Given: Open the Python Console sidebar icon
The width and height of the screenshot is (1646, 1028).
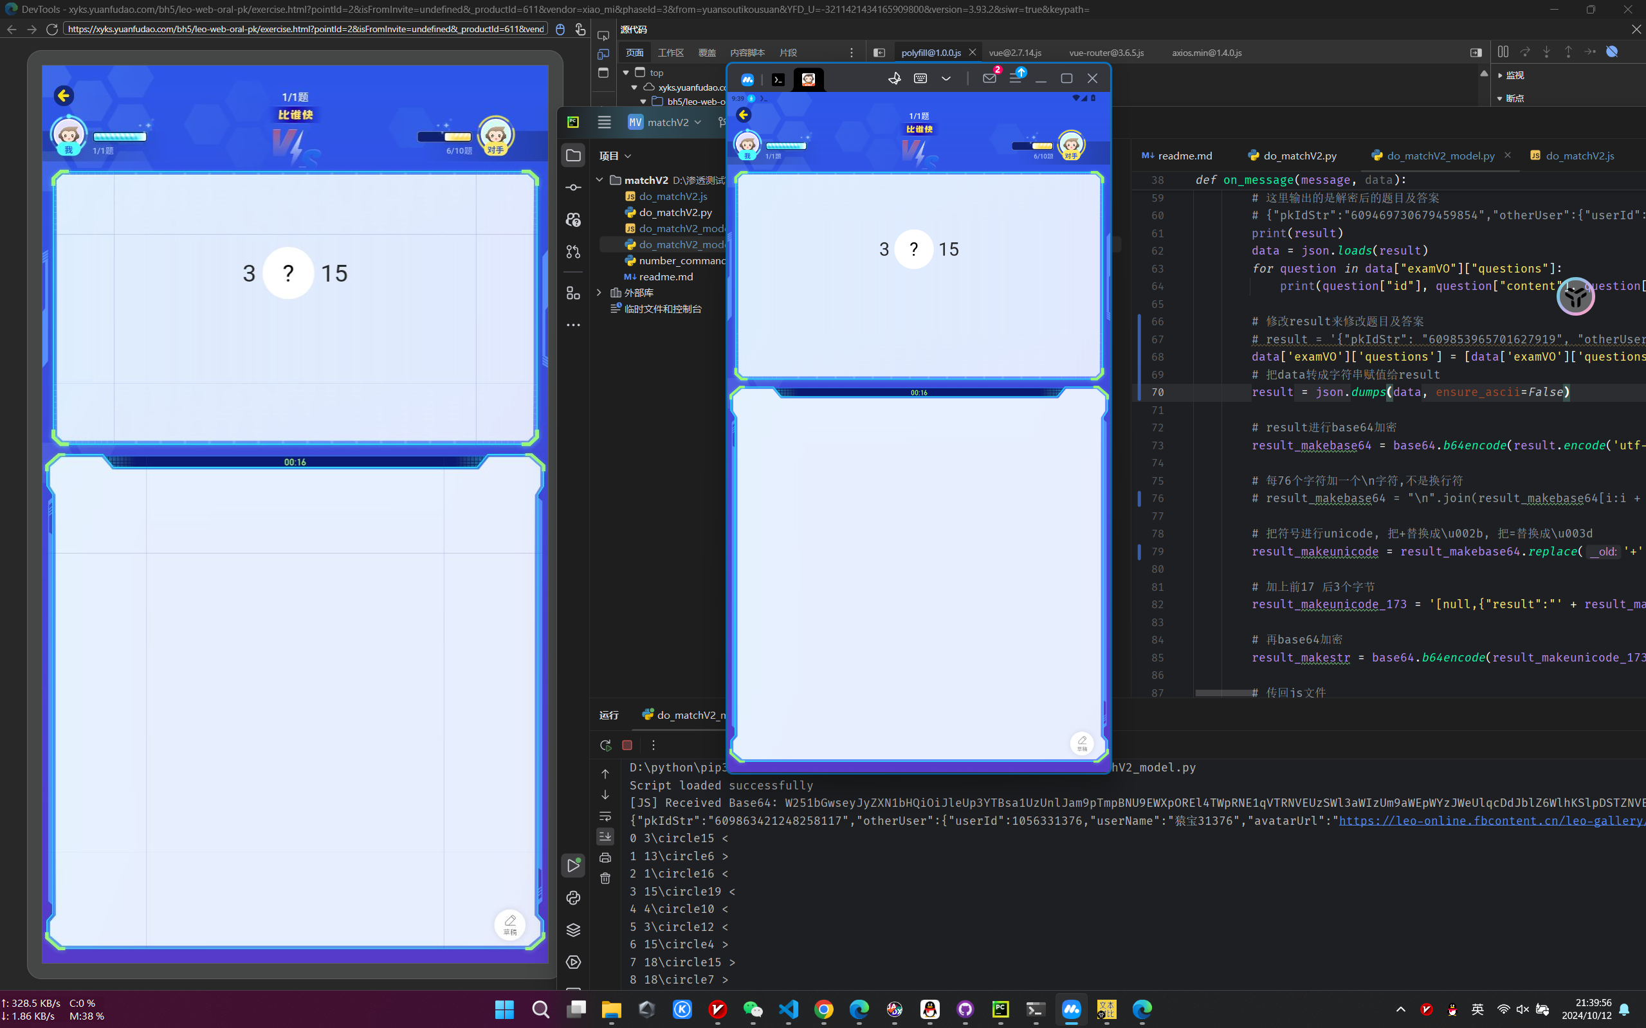Looking at the screenshot, I should (x=573, y=897).
